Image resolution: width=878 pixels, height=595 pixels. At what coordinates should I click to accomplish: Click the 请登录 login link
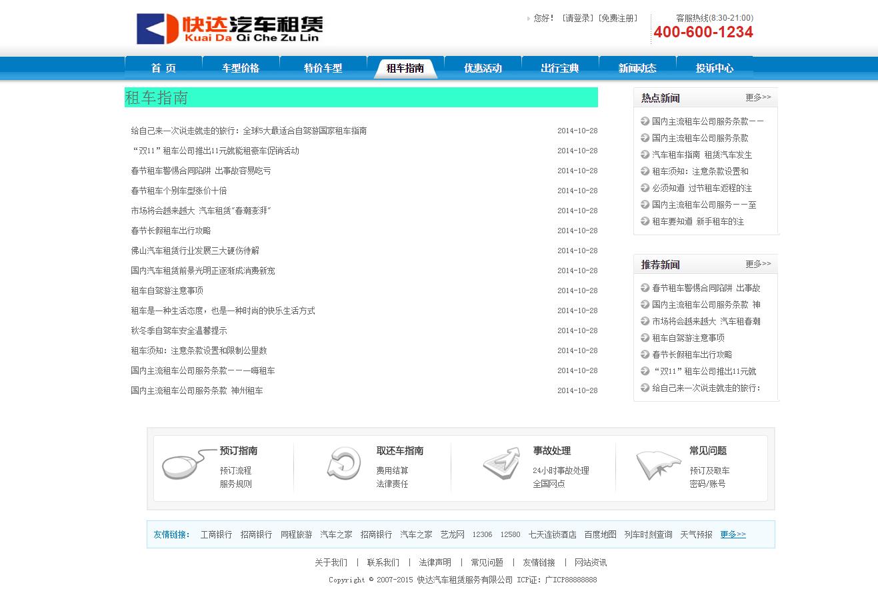coord(577,19)
